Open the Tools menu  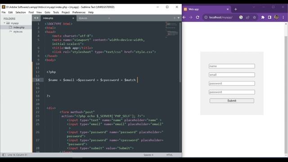click(x=56, y=12)
